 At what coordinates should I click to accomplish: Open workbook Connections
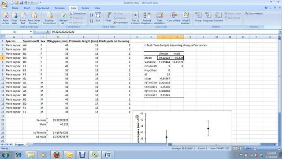(78, 14)
